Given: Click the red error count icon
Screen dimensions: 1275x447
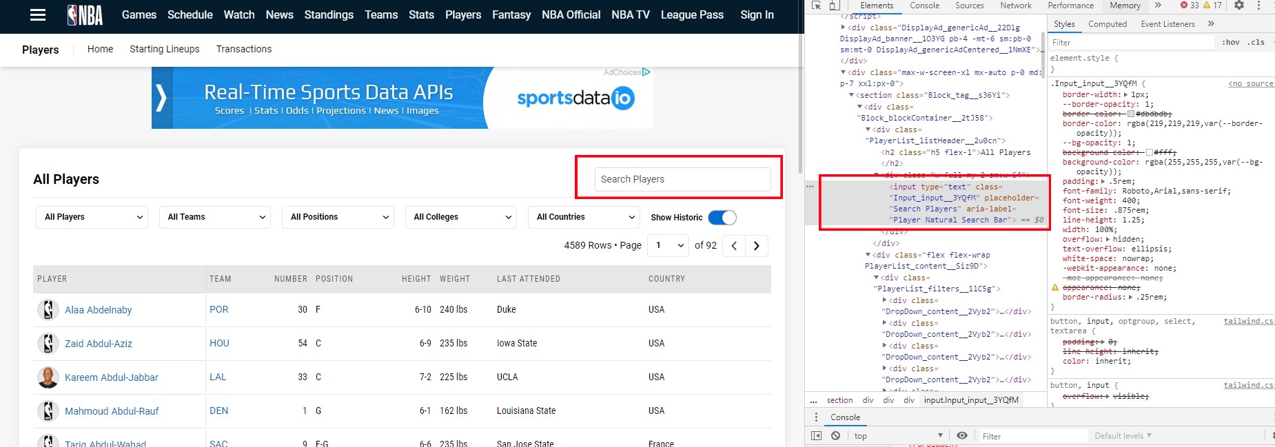Looking at the screenshot, I should 1184,6.
